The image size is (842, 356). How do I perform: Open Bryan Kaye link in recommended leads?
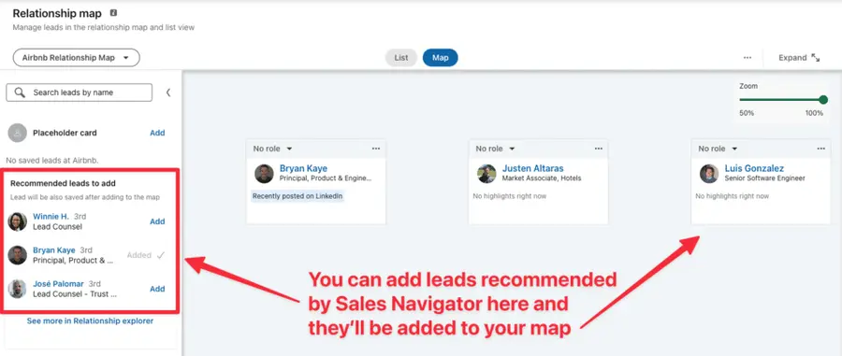54,250
